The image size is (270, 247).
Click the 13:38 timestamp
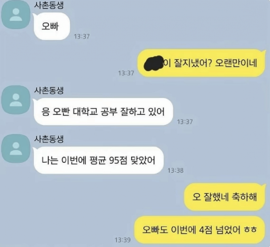[x=175, y=171]
